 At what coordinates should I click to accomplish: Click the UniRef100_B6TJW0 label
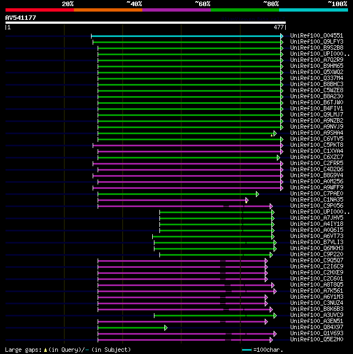(x=317, y=103)
